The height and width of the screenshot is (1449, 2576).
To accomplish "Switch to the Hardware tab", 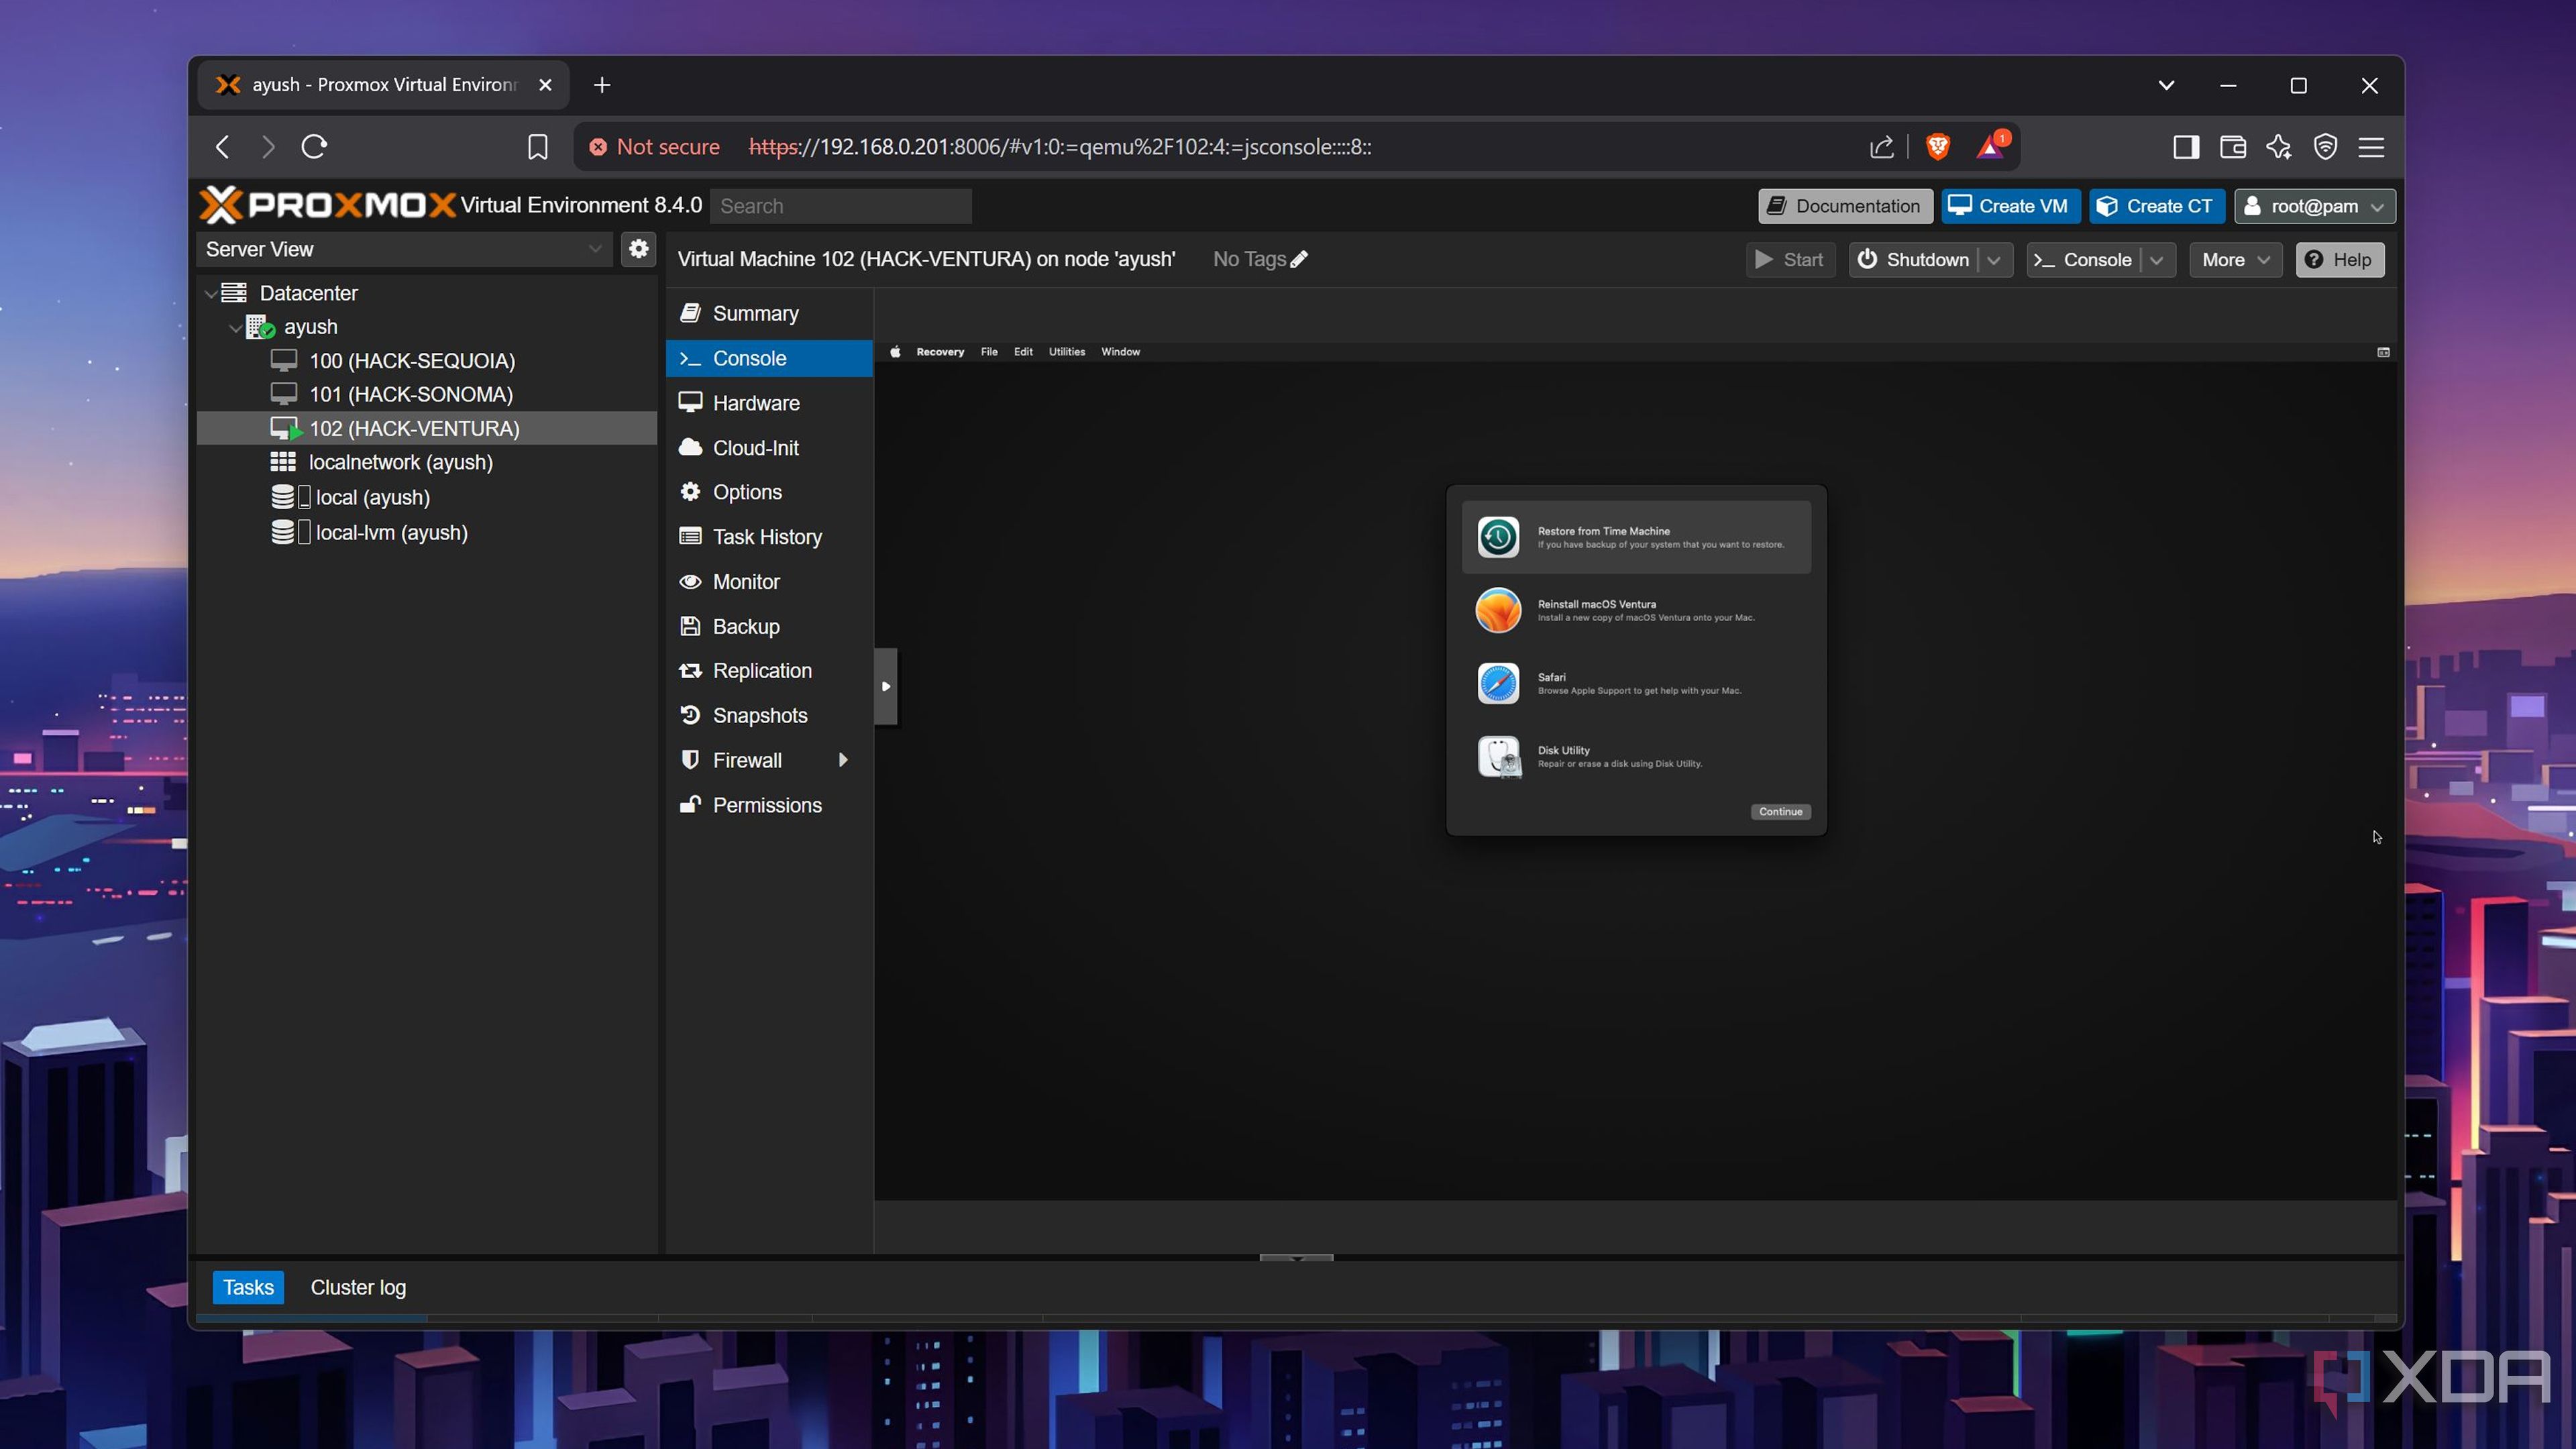I will point(769,403).
